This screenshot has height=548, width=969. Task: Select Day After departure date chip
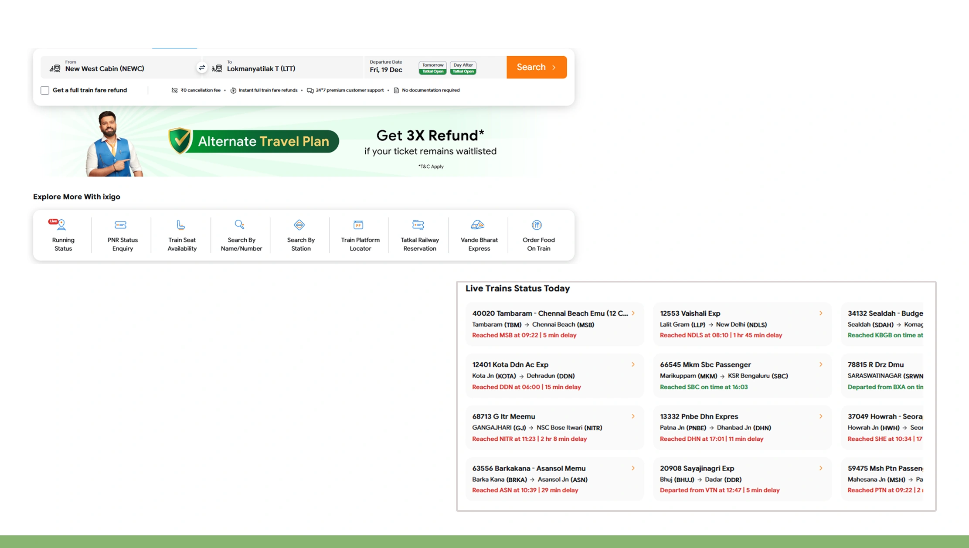point(463,68)
